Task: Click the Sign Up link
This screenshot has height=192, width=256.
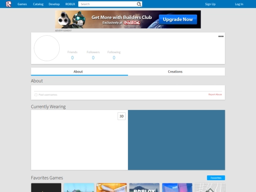Action: [x=210, y=4]
